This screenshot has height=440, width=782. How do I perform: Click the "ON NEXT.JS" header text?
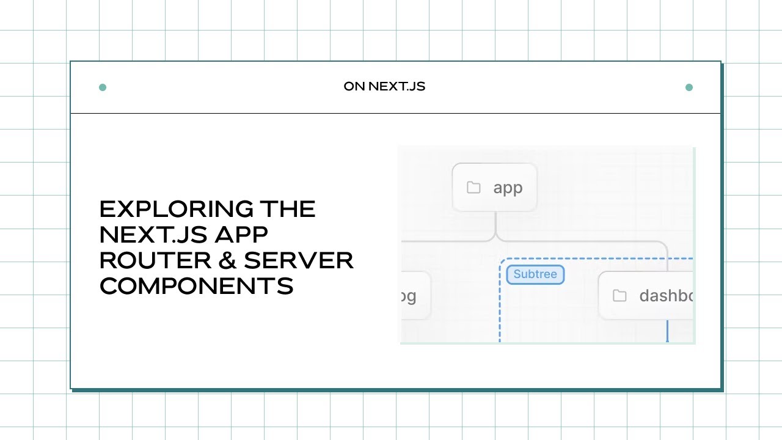click(x=384, y=87)
